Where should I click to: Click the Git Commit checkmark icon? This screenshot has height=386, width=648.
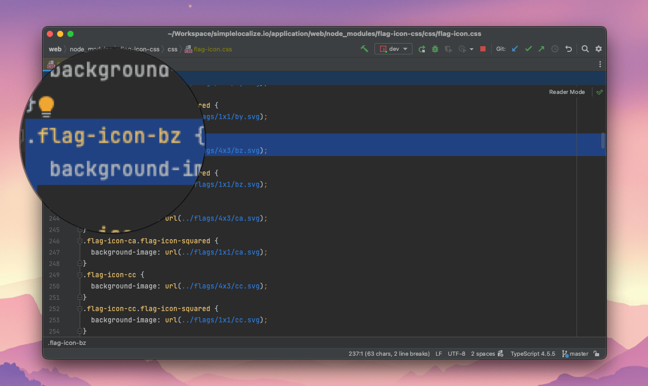528,49
